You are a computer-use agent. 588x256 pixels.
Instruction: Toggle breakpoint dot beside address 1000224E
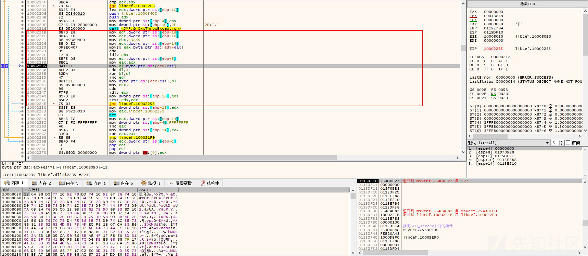tap(23, 104)
